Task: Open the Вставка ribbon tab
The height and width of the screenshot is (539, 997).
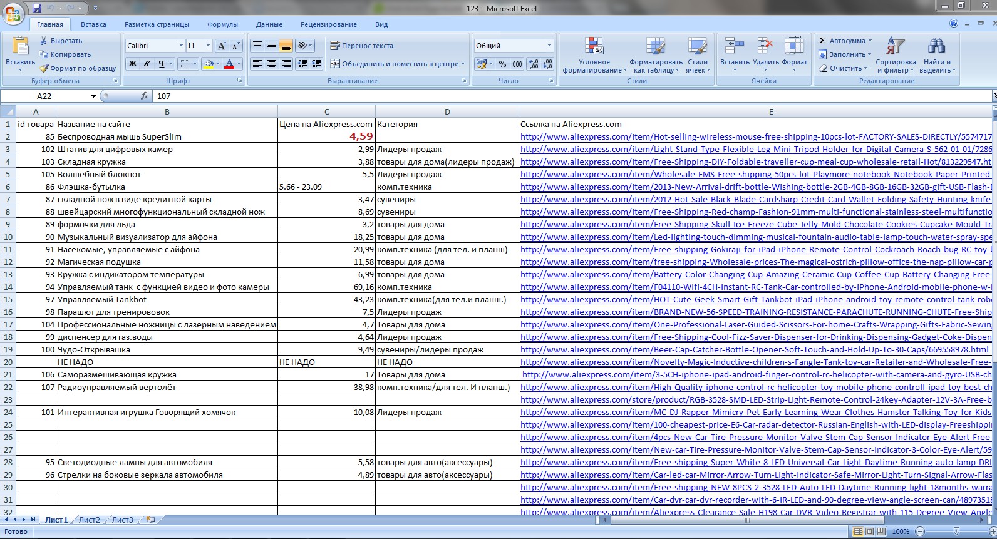Action: 93,24
